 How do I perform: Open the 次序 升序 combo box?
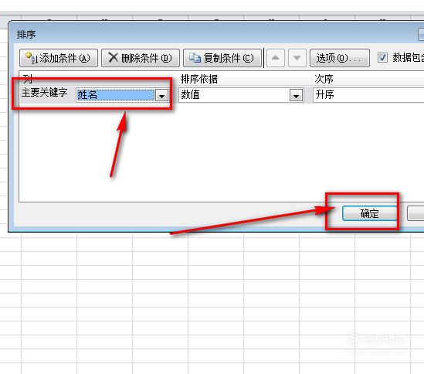click(368, 95)
